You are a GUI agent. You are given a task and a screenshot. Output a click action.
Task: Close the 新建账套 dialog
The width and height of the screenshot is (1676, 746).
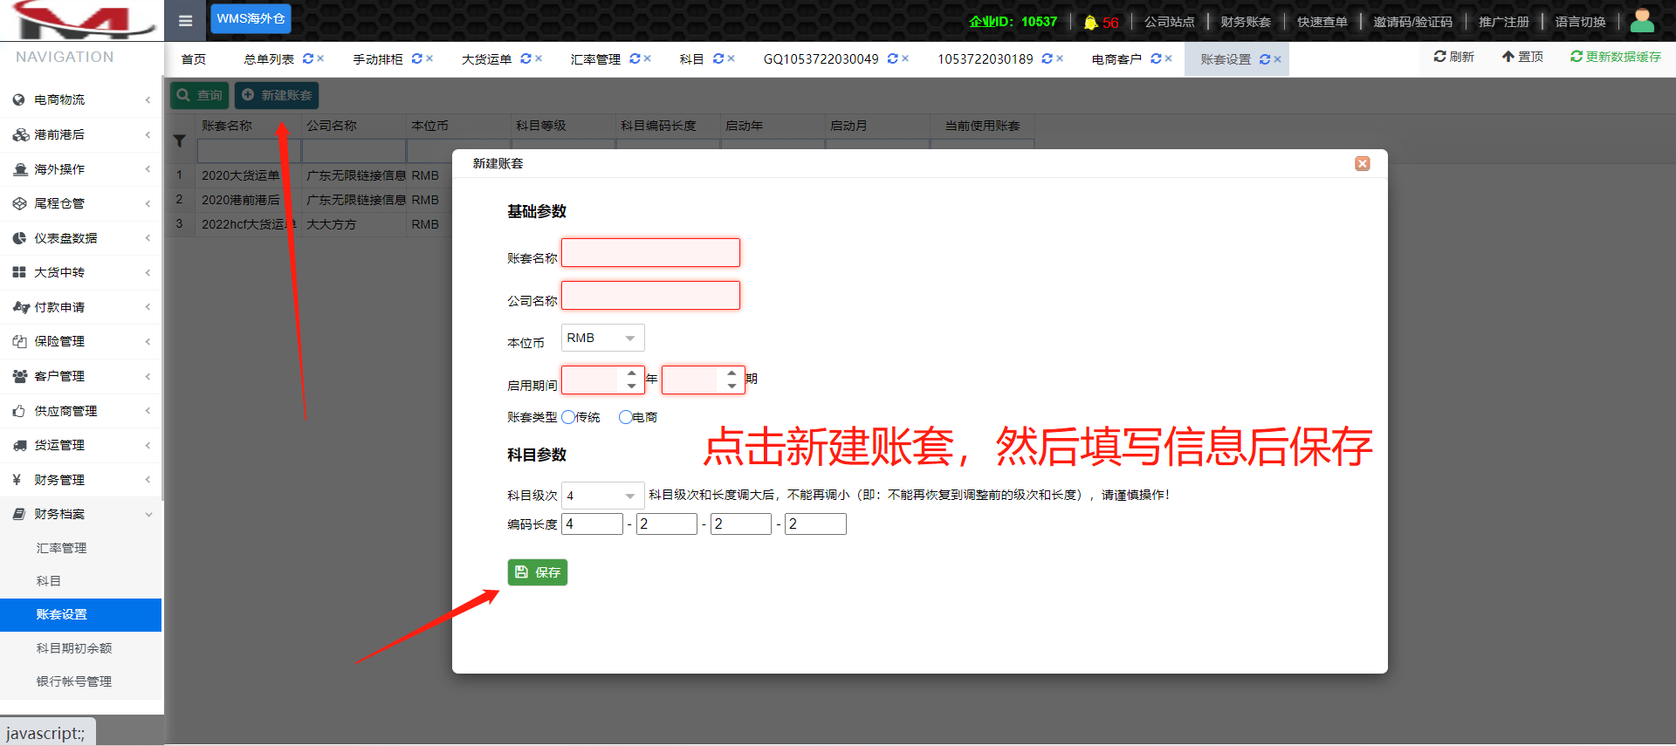click(x=1363, y=163)
